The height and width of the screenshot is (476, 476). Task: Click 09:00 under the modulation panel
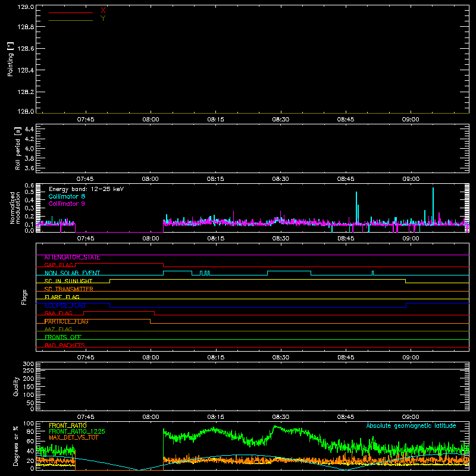point(411,239)
